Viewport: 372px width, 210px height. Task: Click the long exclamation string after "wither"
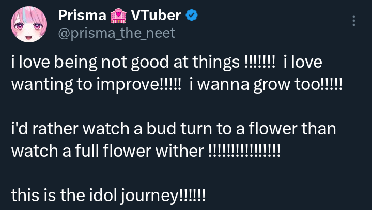(244, 151)
